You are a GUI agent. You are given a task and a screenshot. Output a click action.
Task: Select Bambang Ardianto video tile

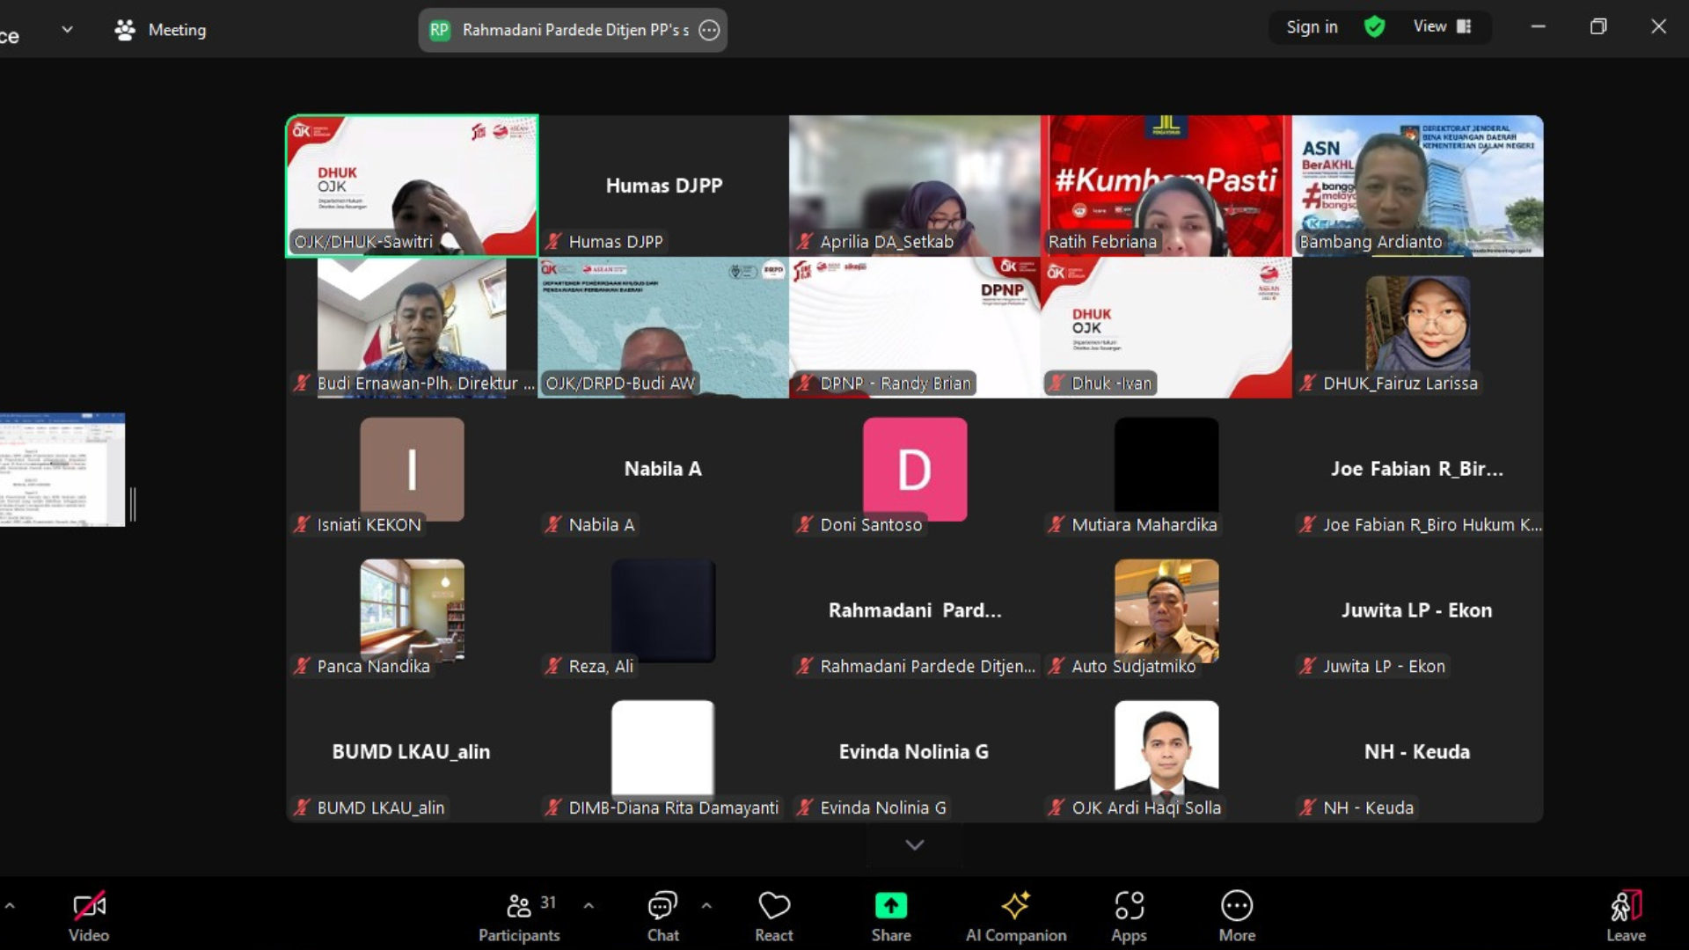tap(1418, 186)
